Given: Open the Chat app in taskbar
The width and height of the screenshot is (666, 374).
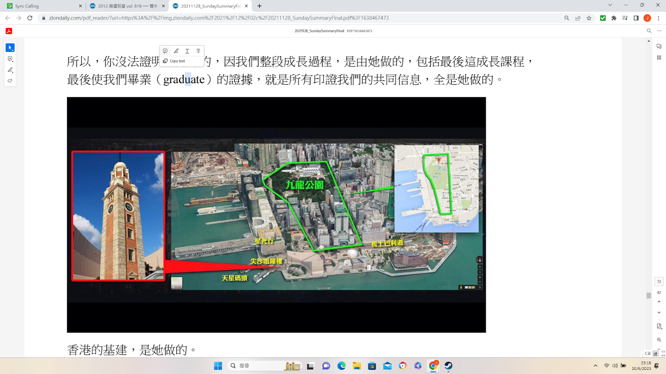Looking at the screenshot, I should pos(326,366).
